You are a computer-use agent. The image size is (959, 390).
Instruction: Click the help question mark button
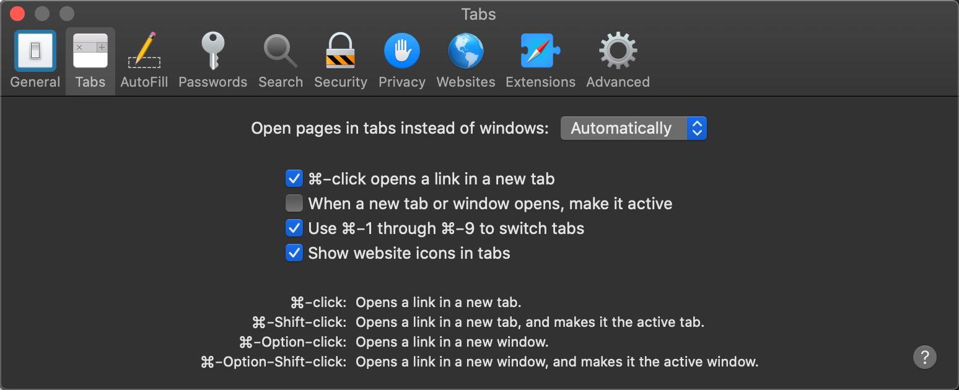point(924,357)
